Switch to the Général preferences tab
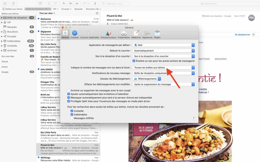 click(x=65, y=34)
